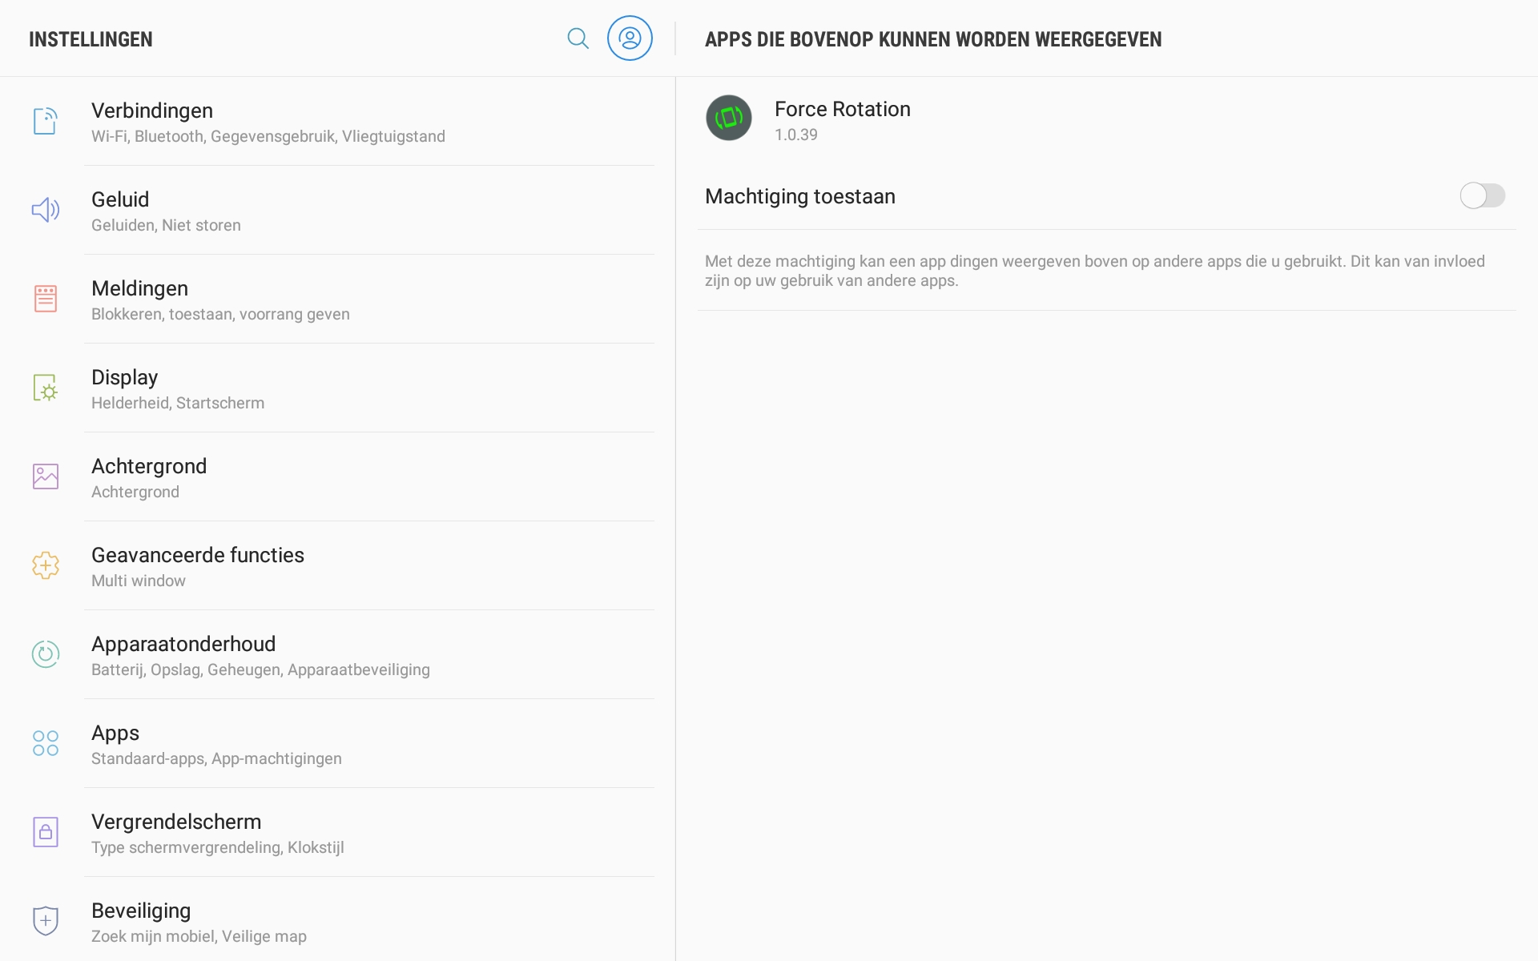The width and height of the screenshot is (1538, 961).
Task: Click the Apparaatonderhoud circular icon
Action: 46,654
